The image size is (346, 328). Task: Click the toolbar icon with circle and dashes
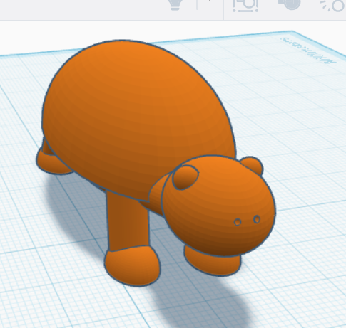click(x=334, y=5)
